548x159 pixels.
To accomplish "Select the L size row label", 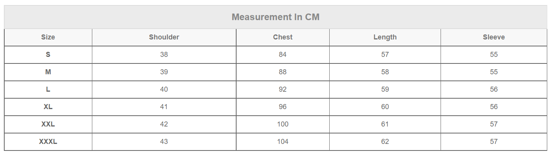I will (48, 89).
